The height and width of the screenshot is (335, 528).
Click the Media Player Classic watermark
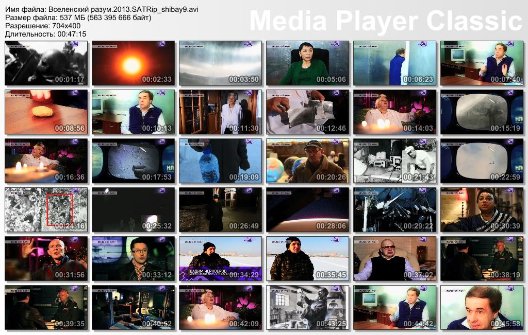(x=386, y=22)
